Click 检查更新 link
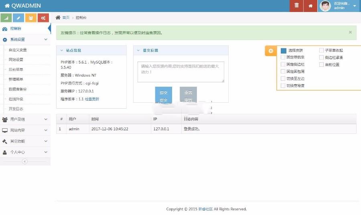Image resolution: width=361 pixels, height=215 pixels. click(92, 99)
